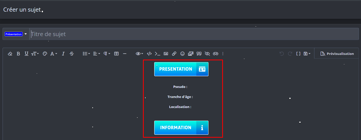Insert an image with picture icon
The width and height of the screenshot is (361, 140).
coord(166,54)
